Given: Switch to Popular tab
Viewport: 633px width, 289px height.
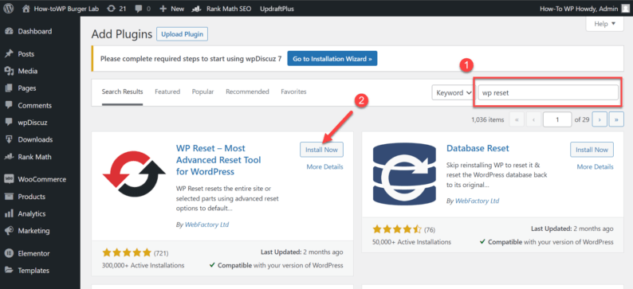Looking at the screenshot, I should [x=202, y=92].
